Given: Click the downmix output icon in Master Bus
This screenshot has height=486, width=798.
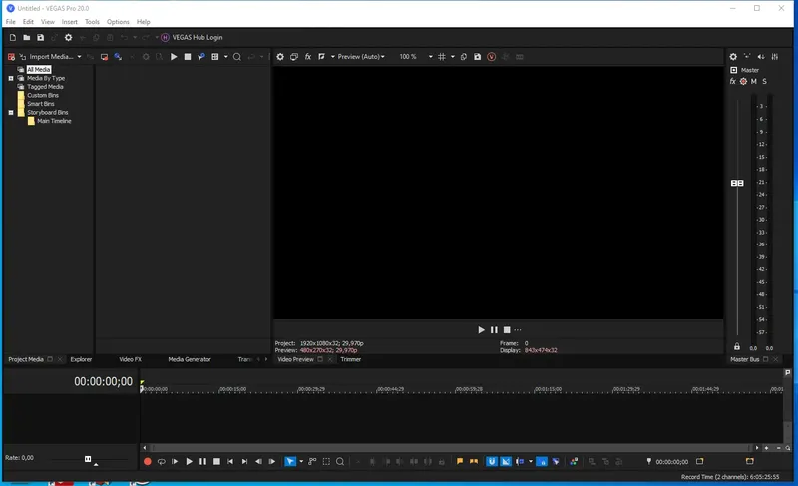Looking at the screenshot, I should tap(747, 57).
